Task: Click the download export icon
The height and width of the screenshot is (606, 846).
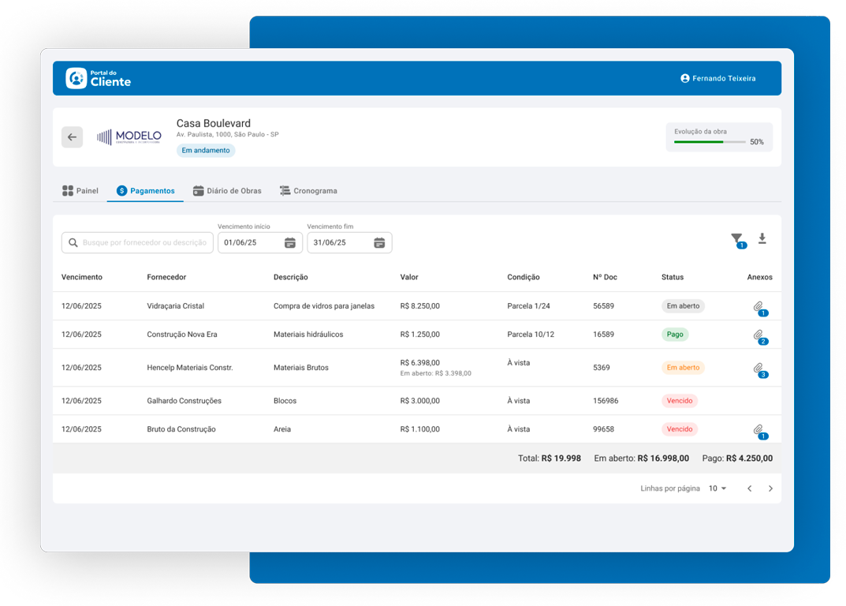Action: point(762,238)
